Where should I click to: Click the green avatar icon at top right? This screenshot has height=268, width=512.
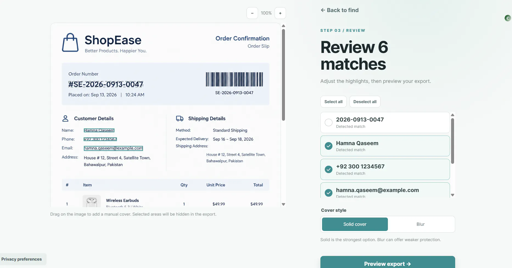pyautogui.click(x=508, y=18)
